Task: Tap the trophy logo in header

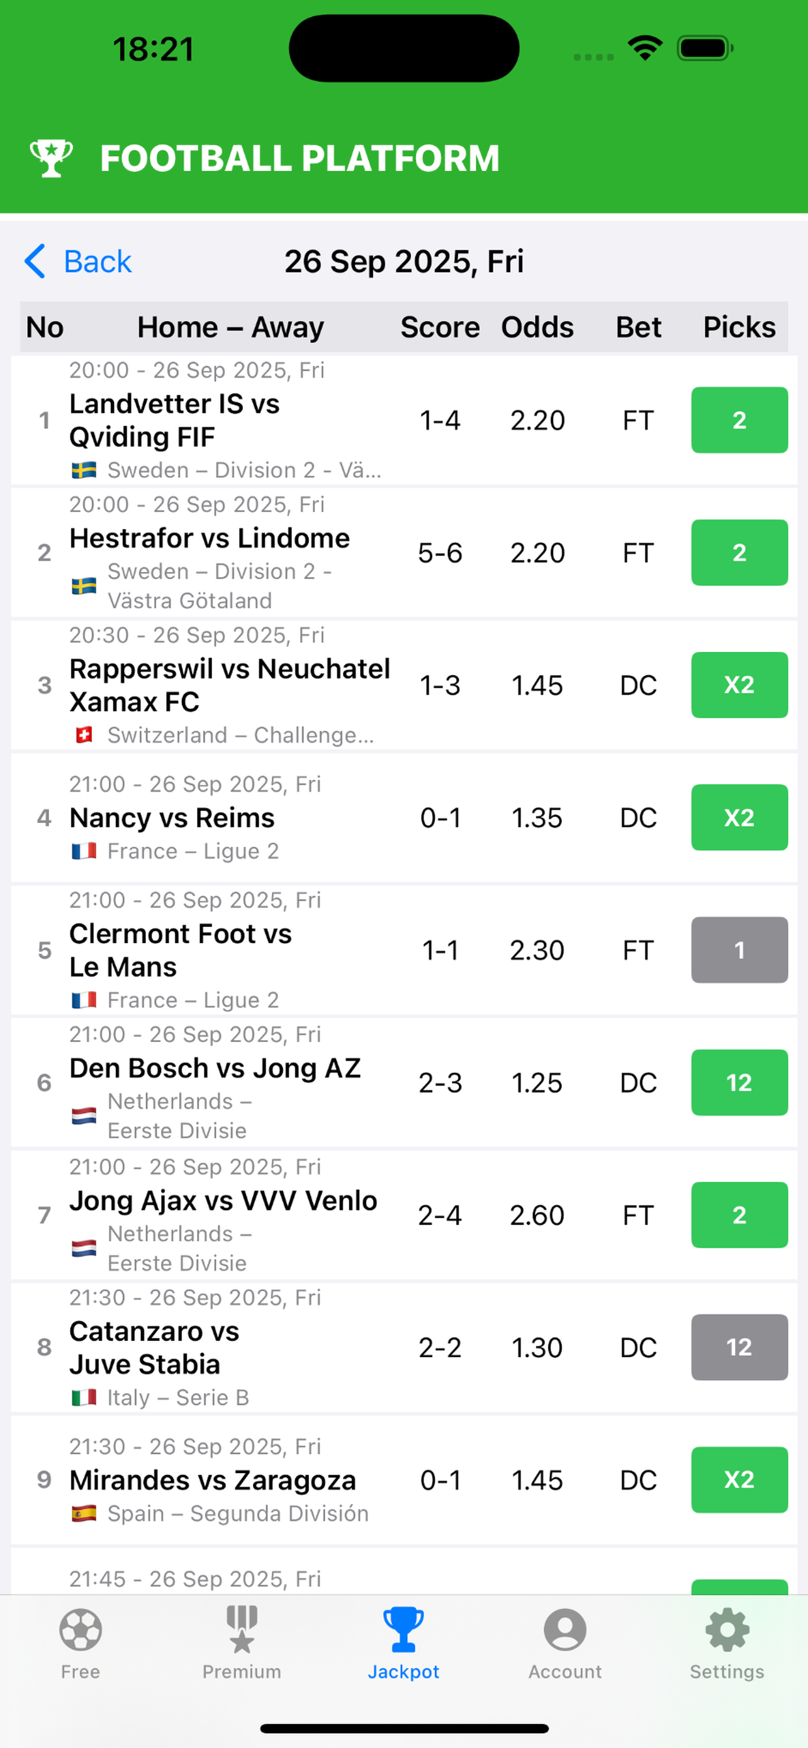Action: tap(52, 158)
